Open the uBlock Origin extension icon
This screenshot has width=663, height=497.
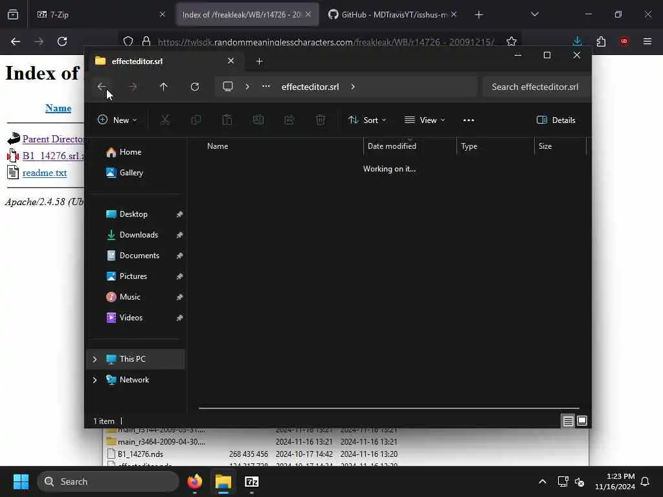coord(624,41)
